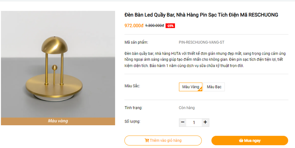
Task: Focus the quantity number field
Action: [x=194, y=123]
